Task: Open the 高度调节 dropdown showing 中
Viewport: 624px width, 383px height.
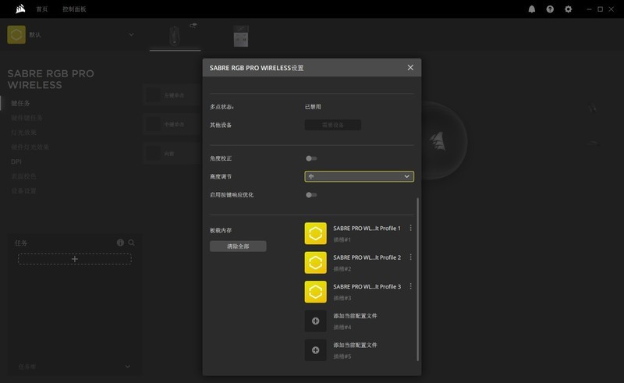Action: [360, 176]
